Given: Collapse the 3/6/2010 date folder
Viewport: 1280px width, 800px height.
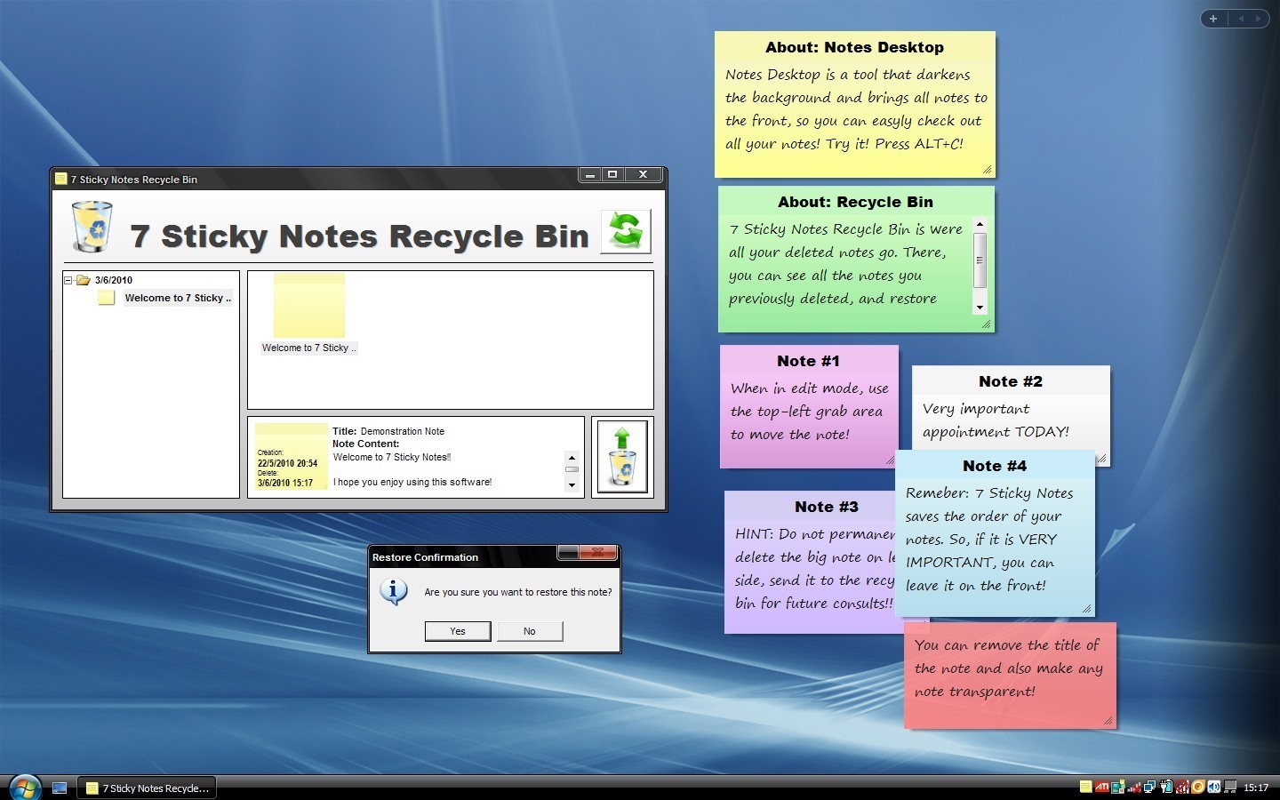Looking at the screenshot, I should [68, 279].
